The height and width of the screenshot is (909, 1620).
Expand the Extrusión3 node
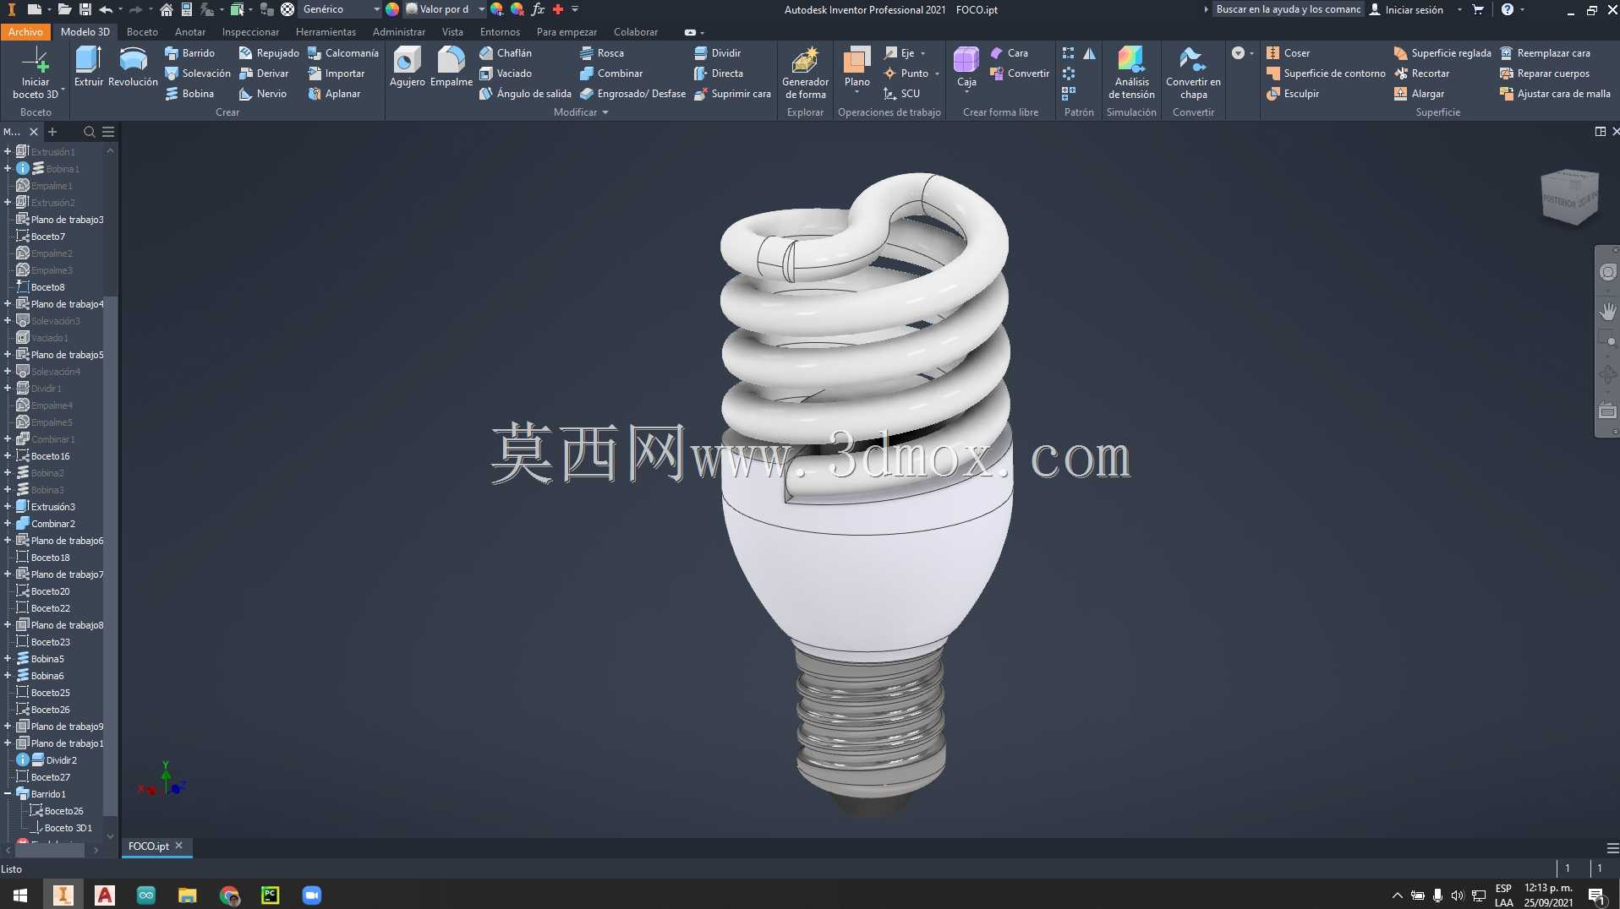[x=8, y=507]
